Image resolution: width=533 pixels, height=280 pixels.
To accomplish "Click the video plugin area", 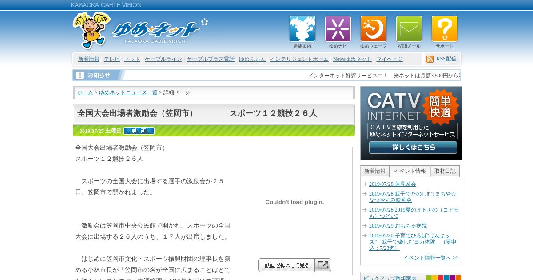I will coord(294,202).
